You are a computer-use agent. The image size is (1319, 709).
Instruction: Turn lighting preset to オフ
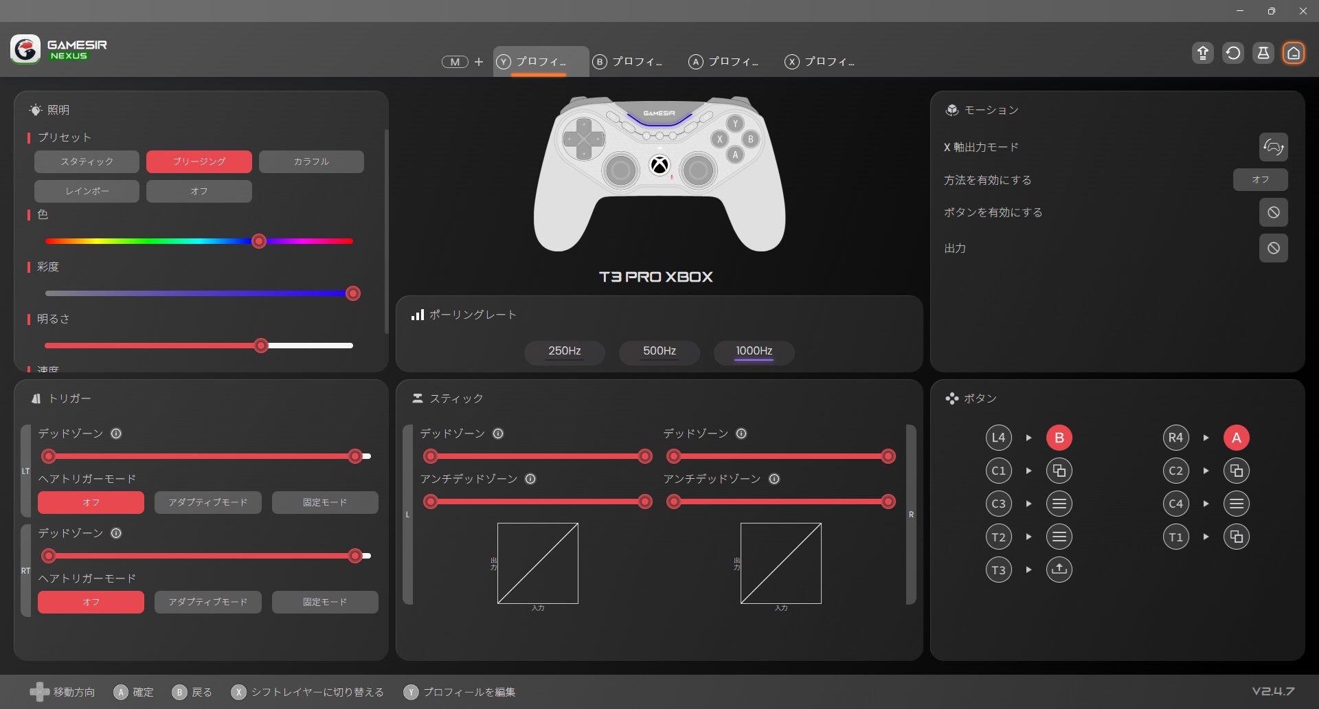coord(199,191)
